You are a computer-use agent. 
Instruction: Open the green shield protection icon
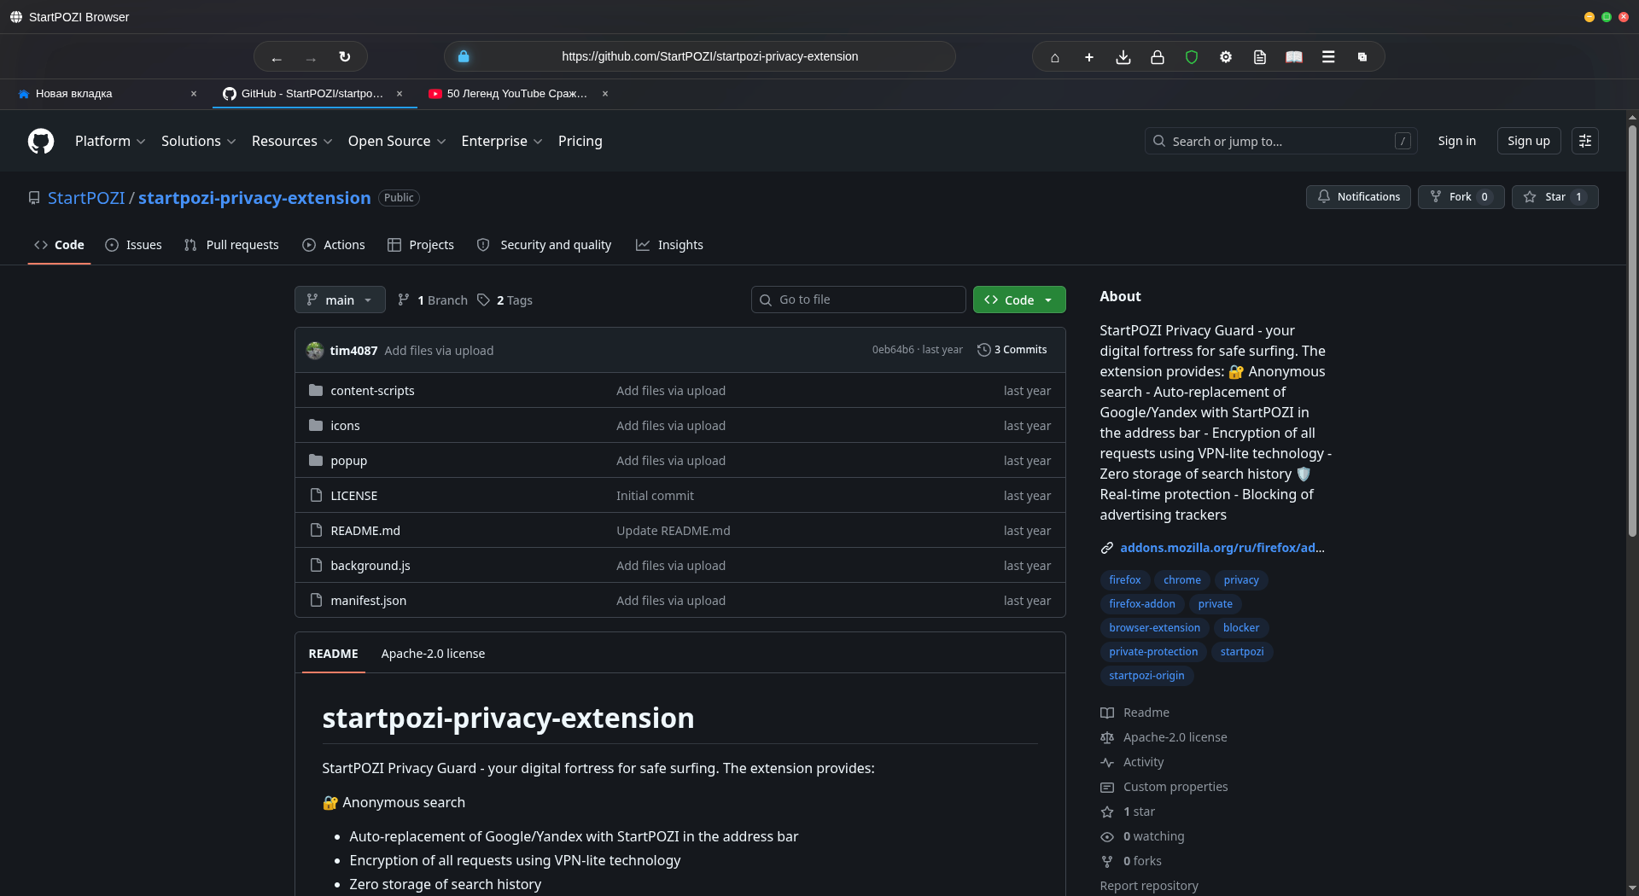point(1192,57)
